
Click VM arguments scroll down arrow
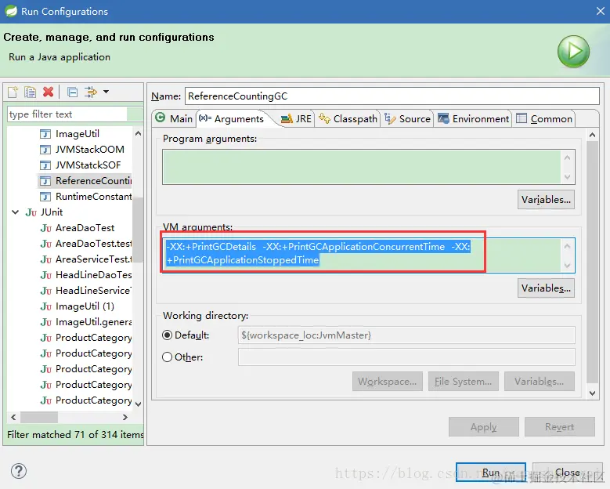point(567,266)
